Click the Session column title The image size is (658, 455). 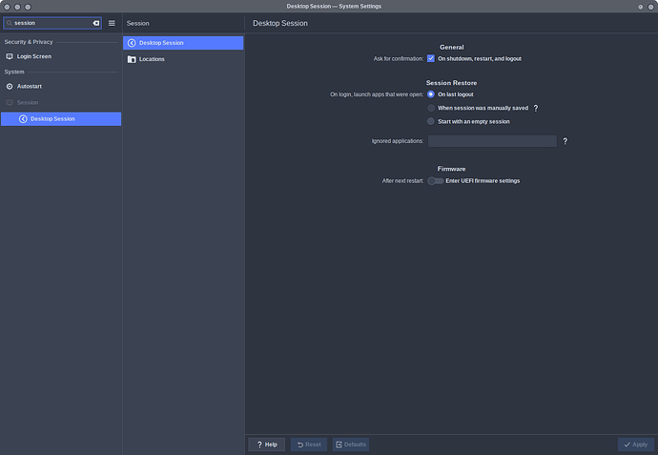tap(137, 24)
